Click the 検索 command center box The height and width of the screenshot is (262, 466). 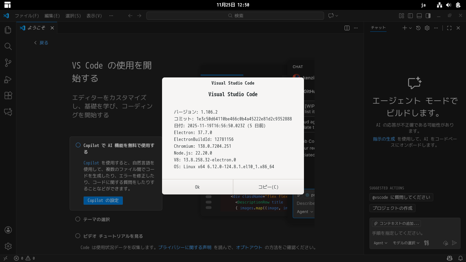(x=235, y=16)
